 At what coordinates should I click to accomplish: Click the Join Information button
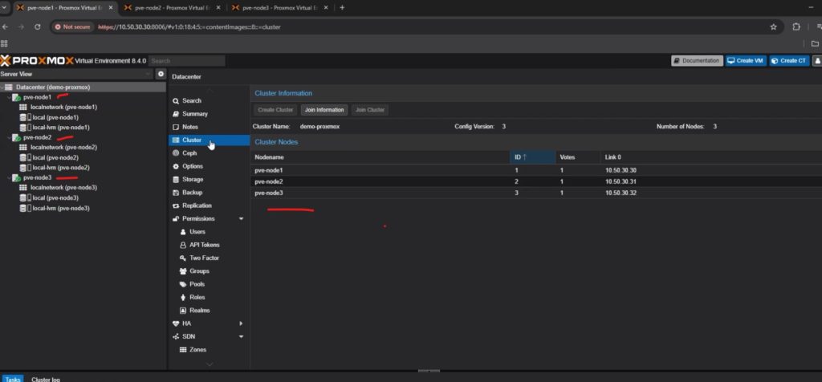(x=324, y=110)
